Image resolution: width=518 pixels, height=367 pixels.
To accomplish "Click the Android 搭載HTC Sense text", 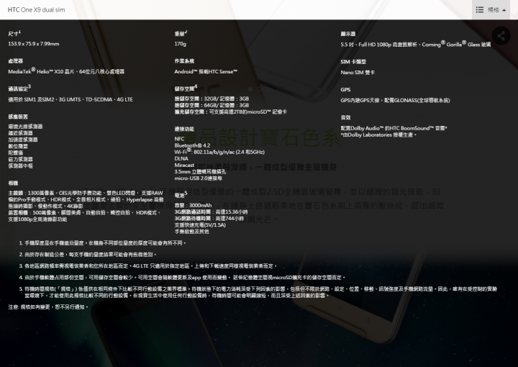I will [206, 72].
